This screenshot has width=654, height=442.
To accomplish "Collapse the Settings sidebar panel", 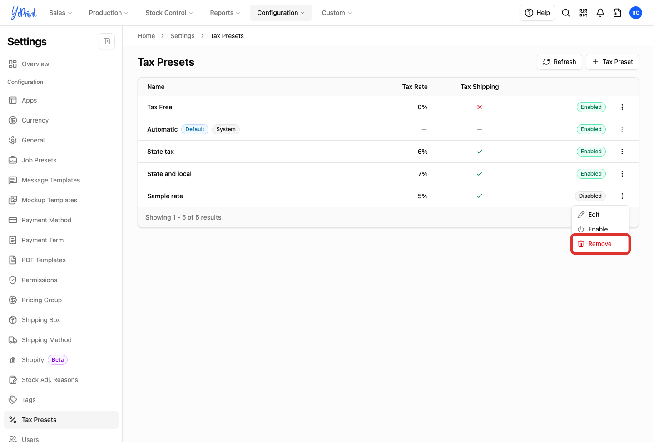I will [x=107, y=41].
